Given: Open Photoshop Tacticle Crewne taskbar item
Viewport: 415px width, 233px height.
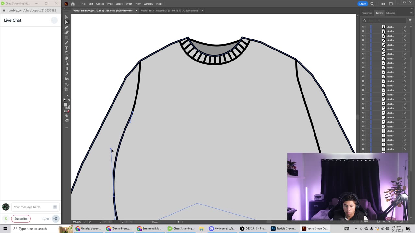Looking at the screenshot, I should click(x=284, y=228).
